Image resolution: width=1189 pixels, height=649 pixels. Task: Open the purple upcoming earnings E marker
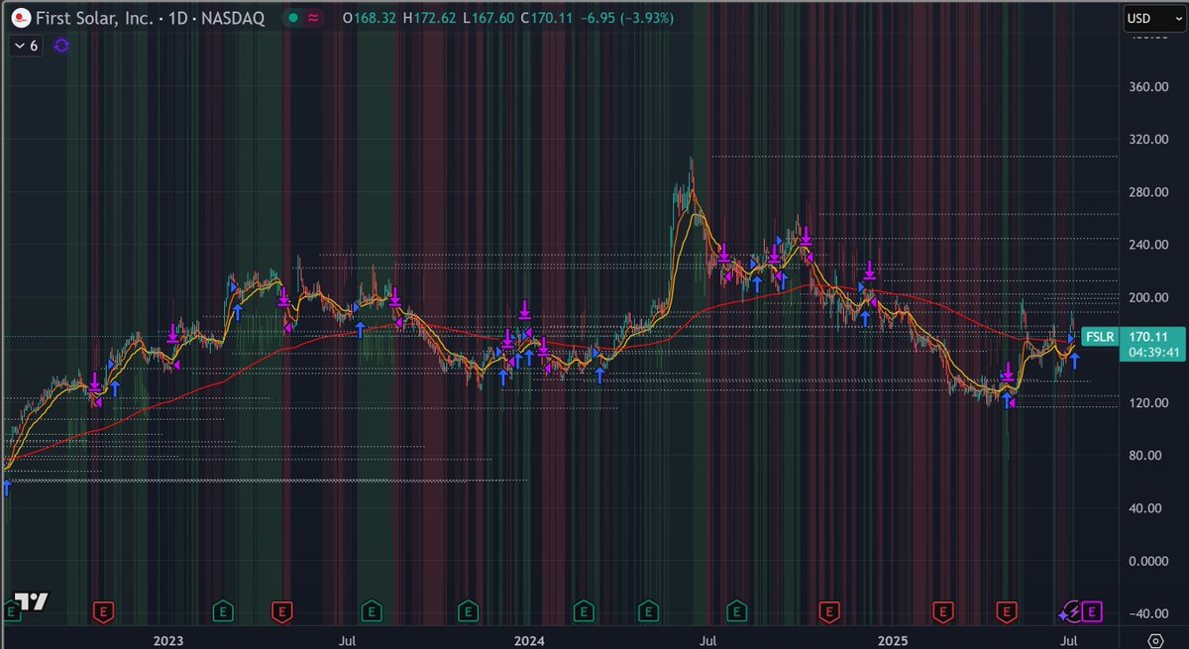(1093, 613)
